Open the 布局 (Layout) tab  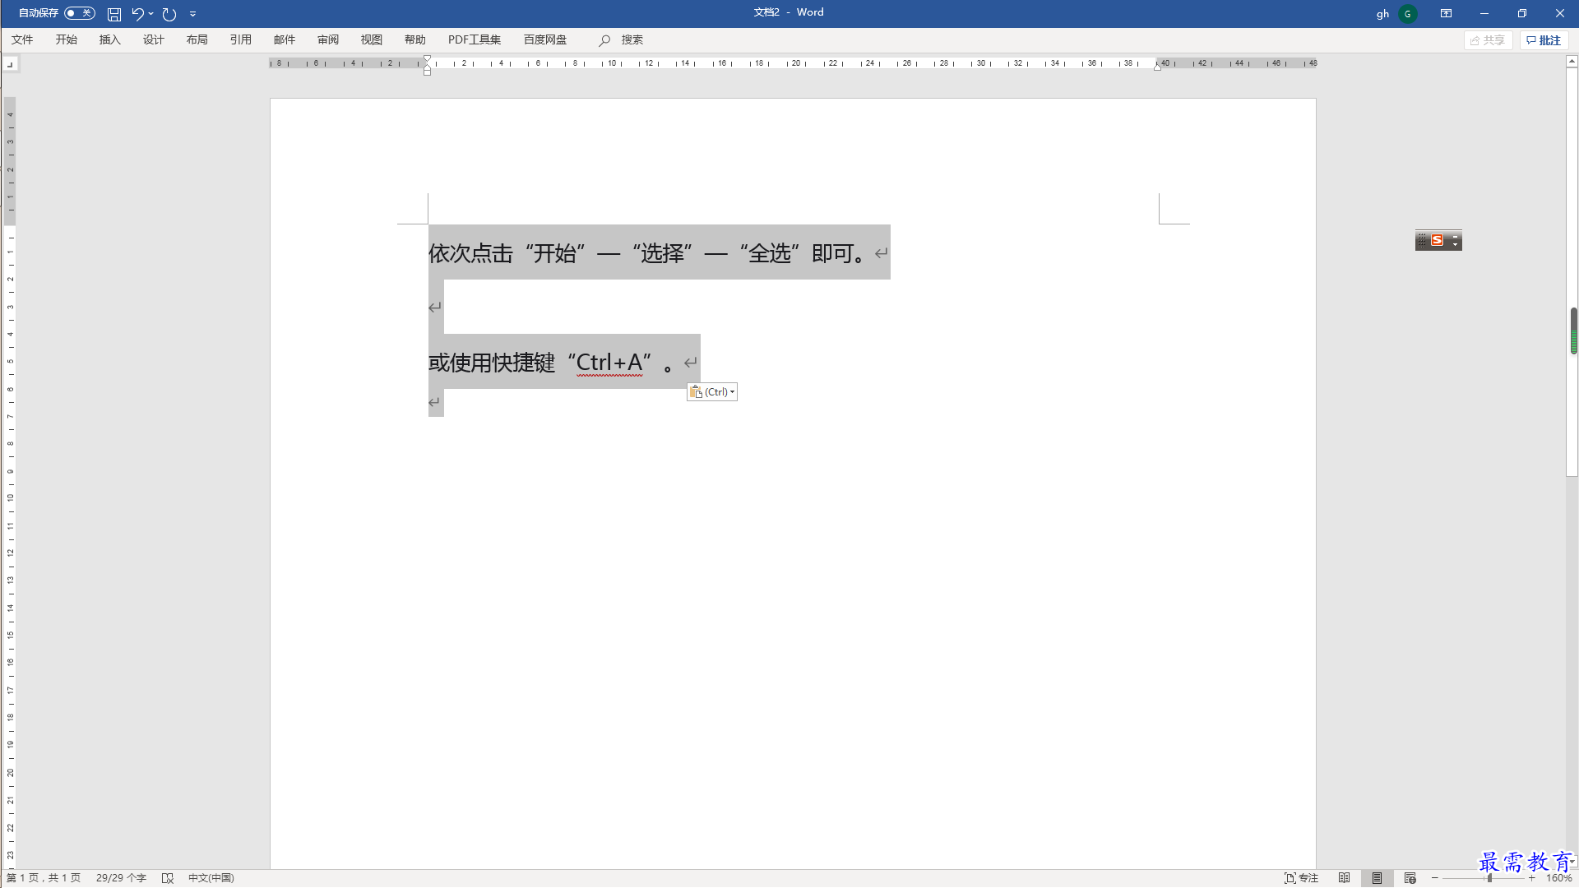[x=197, y=39]
